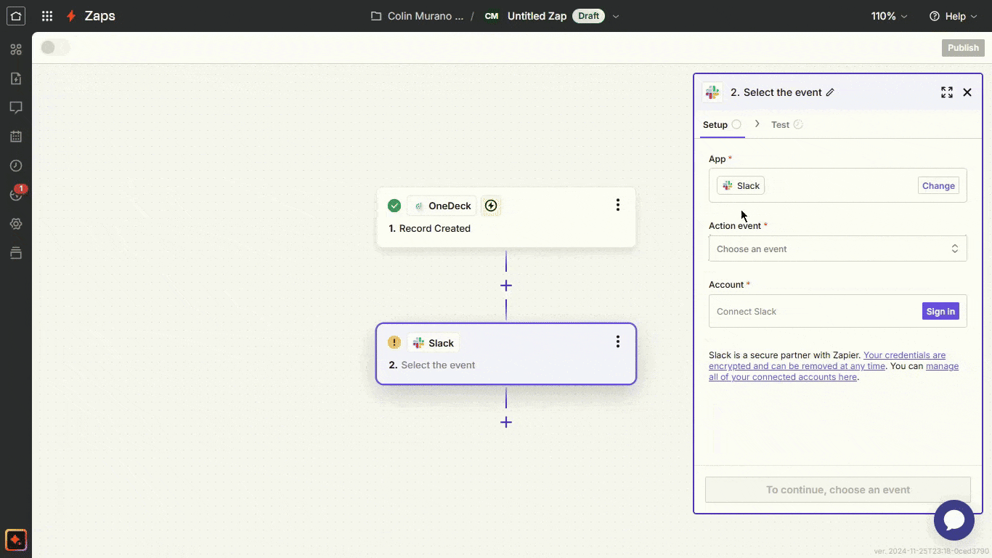Screen dimensions: 992x558
Task: Click the Zaps lightning bolt logo
Action: point(71,16)
